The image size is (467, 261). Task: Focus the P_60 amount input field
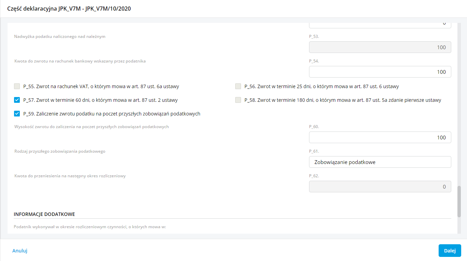(380, 137)
